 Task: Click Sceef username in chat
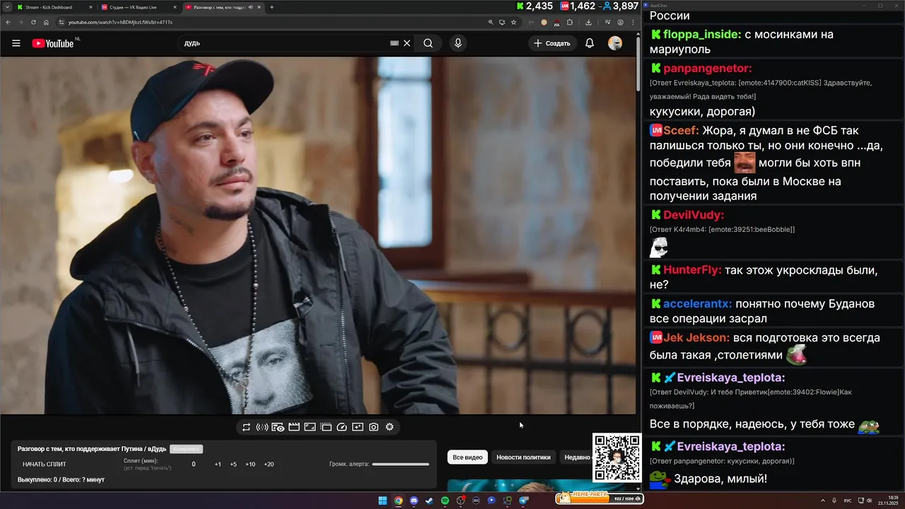tap(681, 131)
